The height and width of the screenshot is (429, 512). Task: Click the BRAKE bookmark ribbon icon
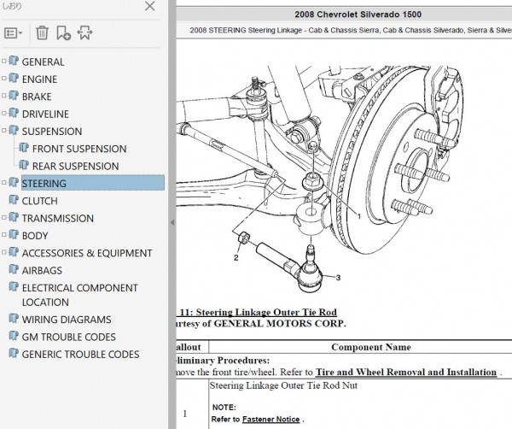[14, 96]
